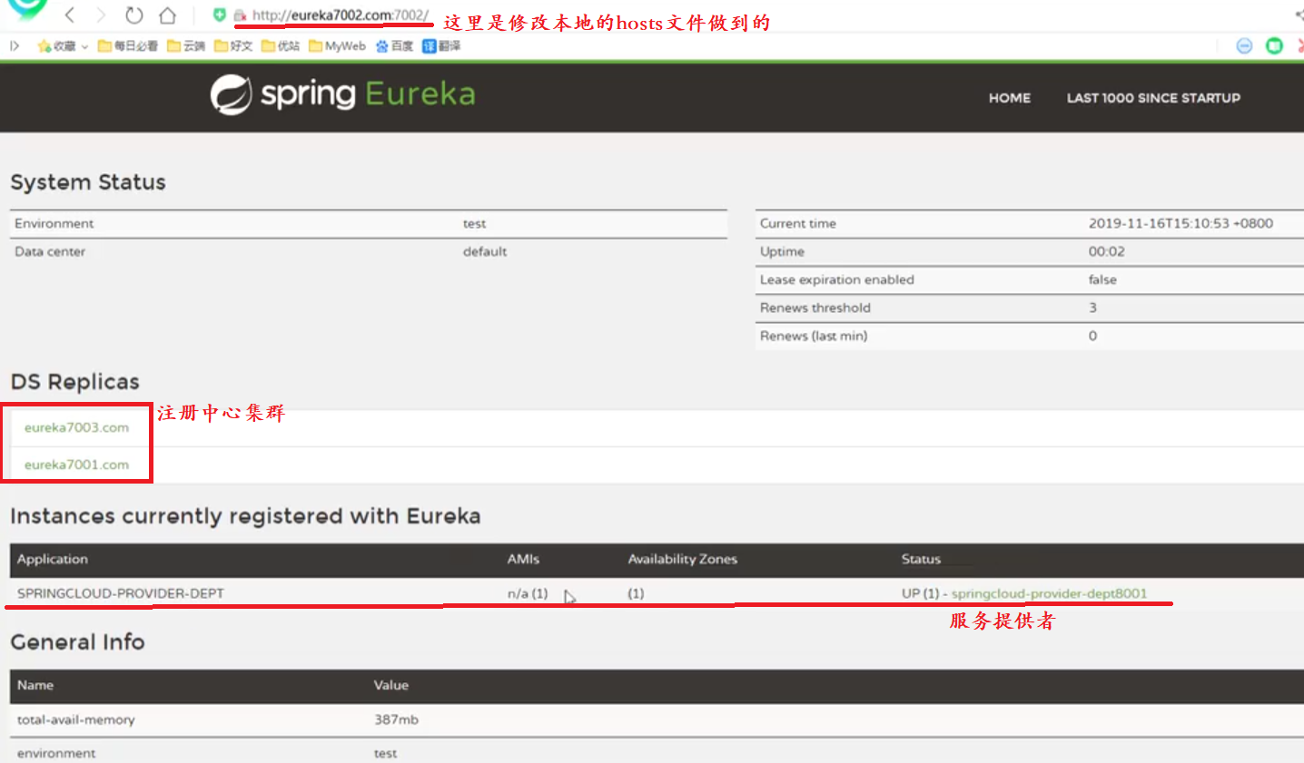Click the Uptime value 00:02

[x=1106, y=251]
